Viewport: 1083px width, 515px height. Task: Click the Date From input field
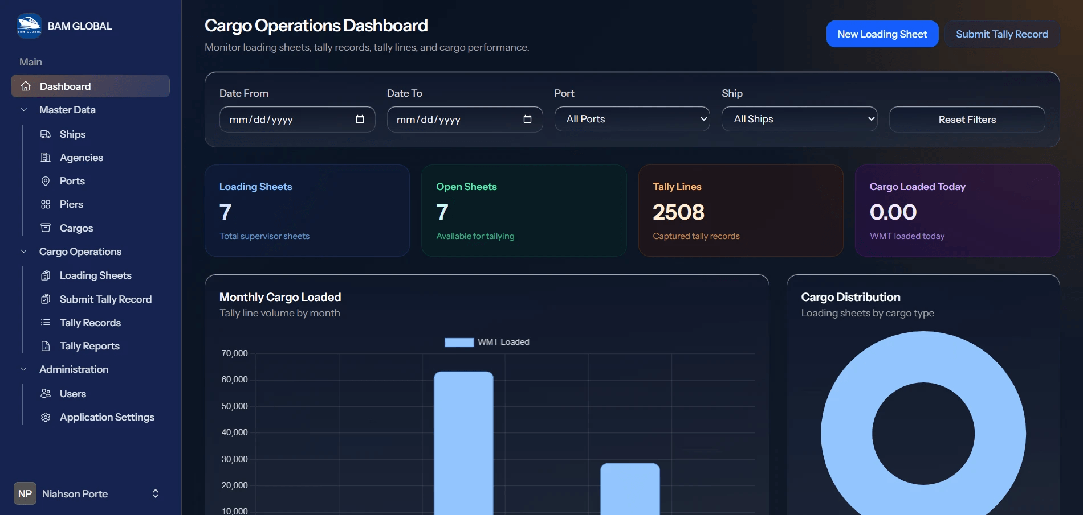pos(297,120)
